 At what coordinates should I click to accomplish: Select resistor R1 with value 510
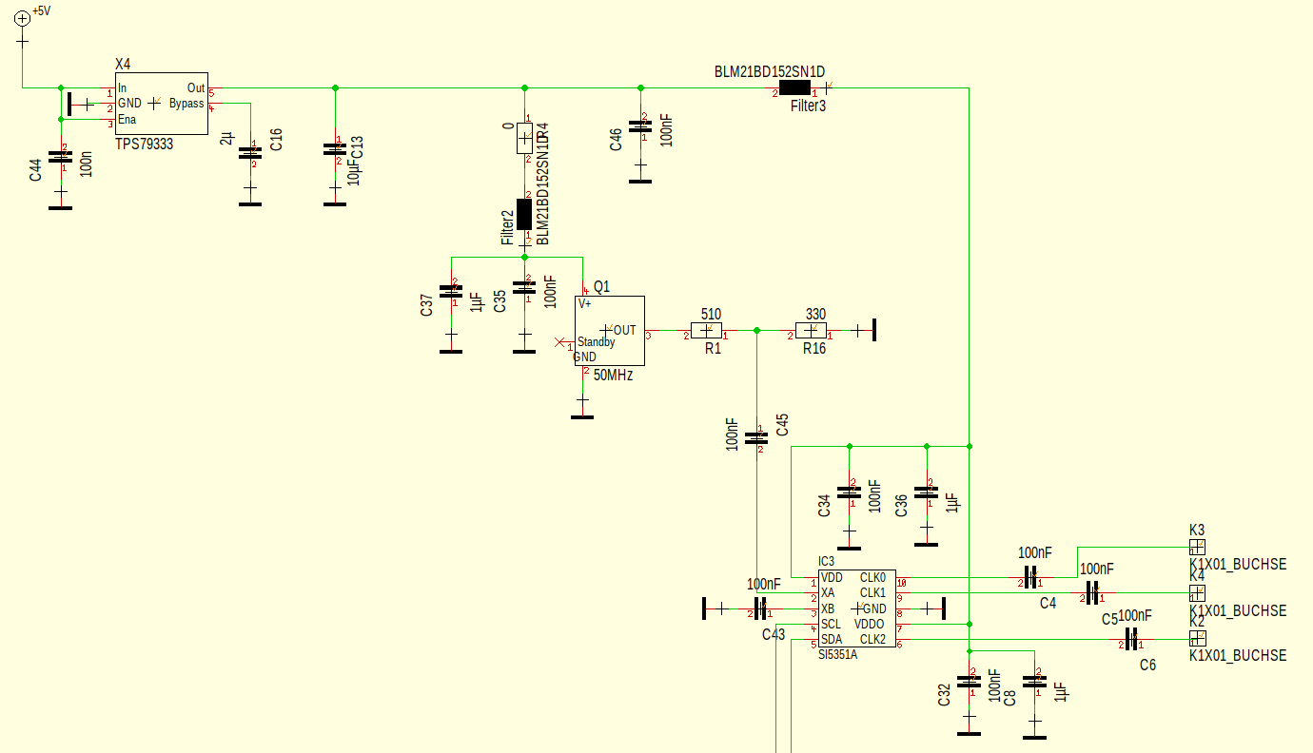[706, 331]
